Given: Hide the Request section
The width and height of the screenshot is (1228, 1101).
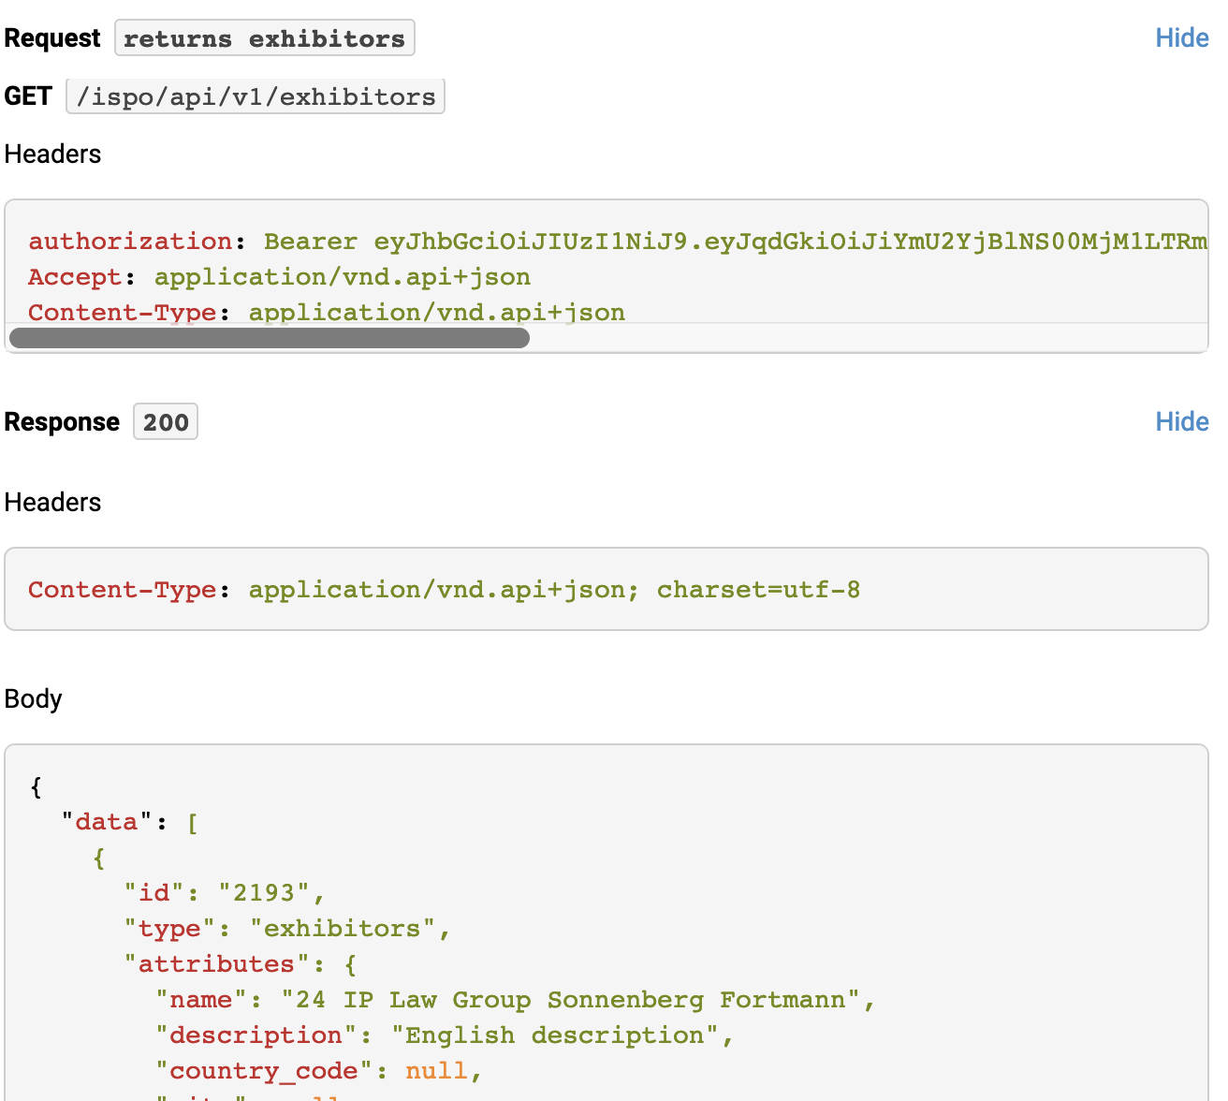Looking at the screenshot, I should [1181, 37].
